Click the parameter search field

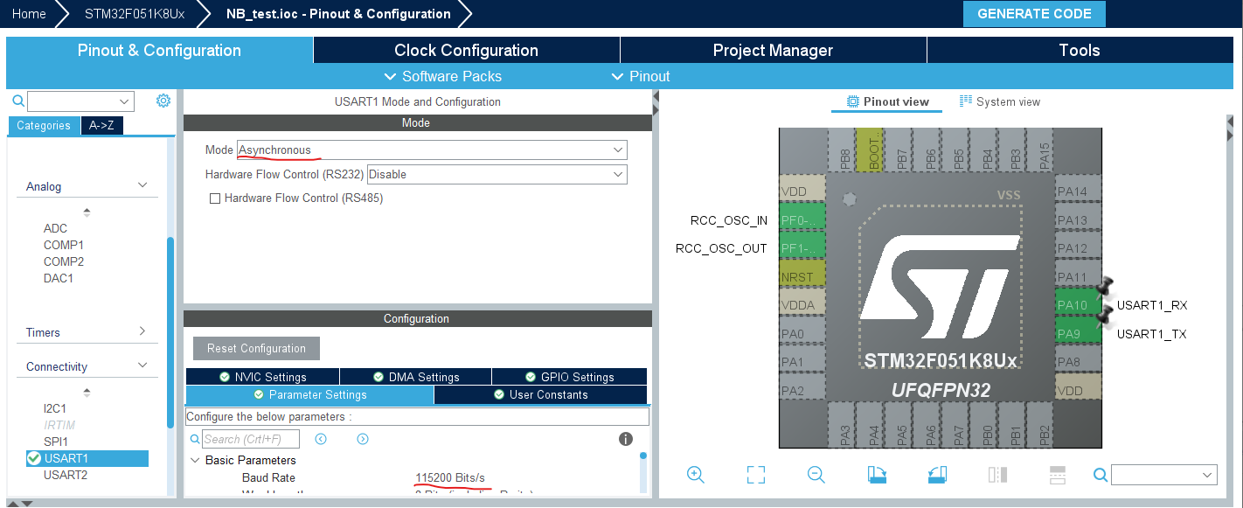pos(250,439)
